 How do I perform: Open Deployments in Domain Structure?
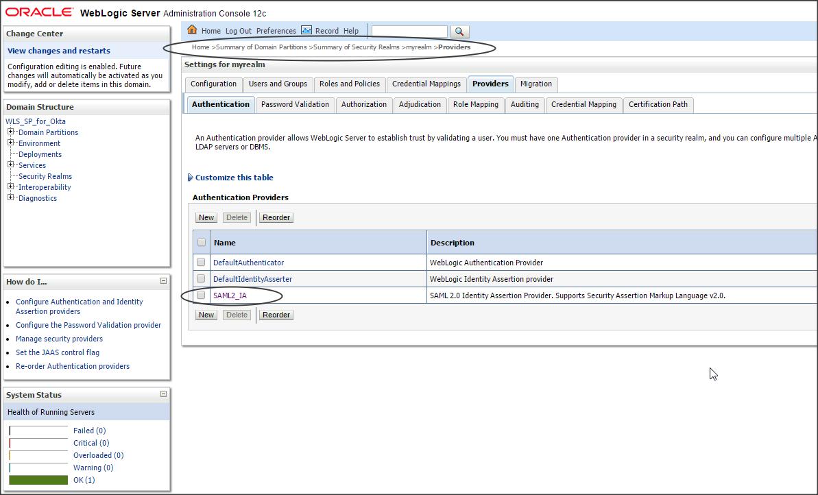[x=40, y=154]
